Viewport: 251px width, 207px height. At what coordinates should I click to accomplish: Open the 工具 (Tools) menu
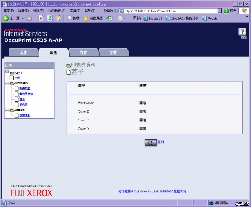pyautogui.click(x=75, y=11)
